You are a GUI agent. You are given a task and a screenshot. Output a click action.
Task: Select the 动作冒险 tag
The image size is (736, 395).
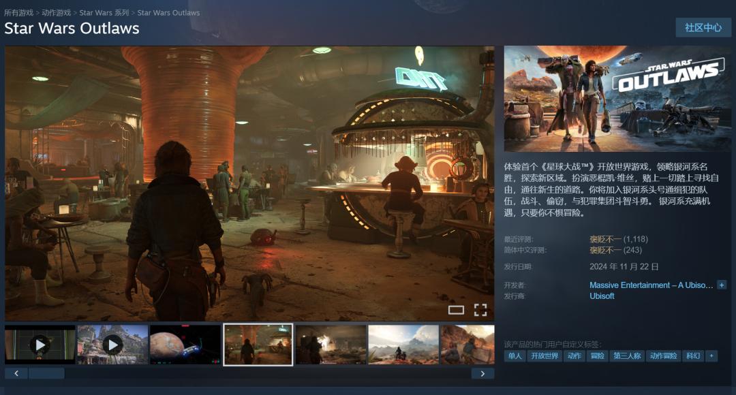[x=663, y=356]
